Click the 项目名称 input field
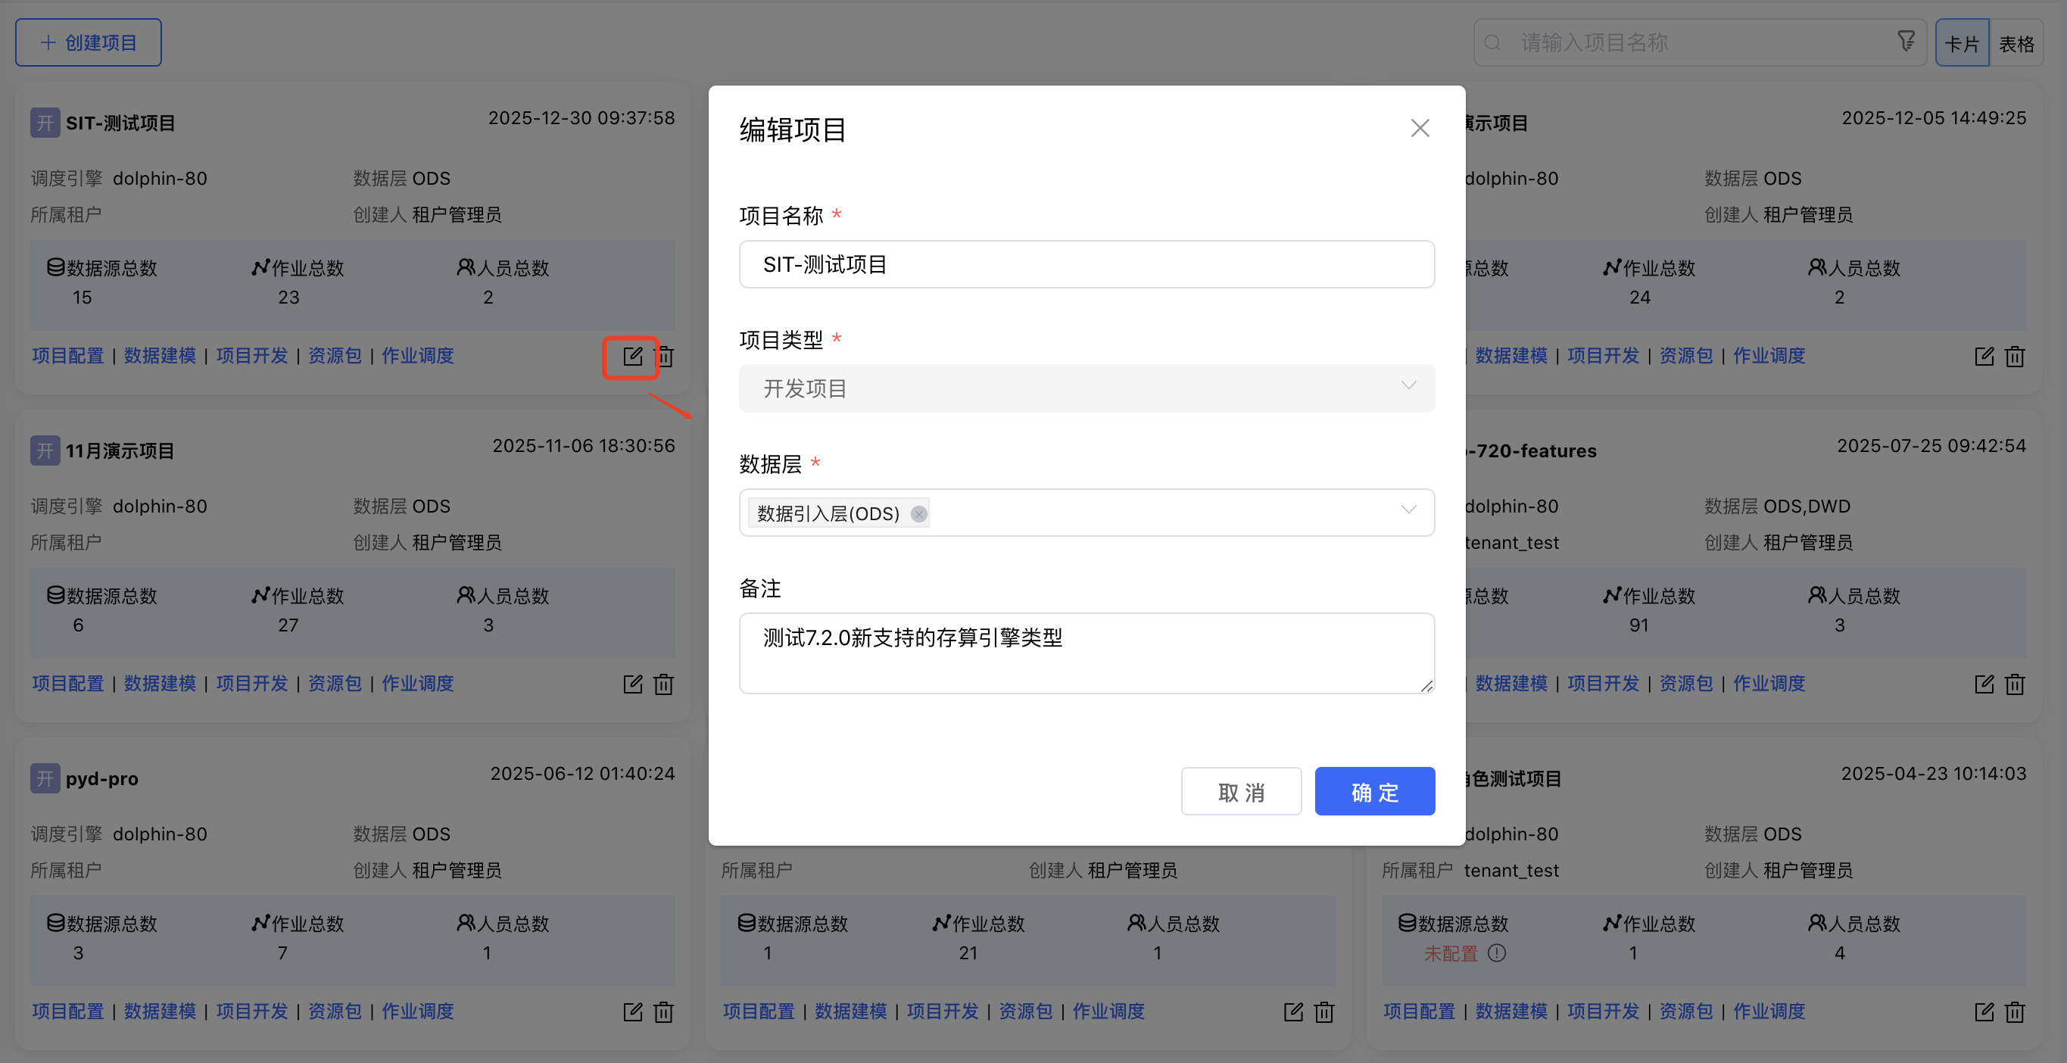The width and height of the screenshot is (2067, 1063). pyautogui.click(x=1086, y=265)
